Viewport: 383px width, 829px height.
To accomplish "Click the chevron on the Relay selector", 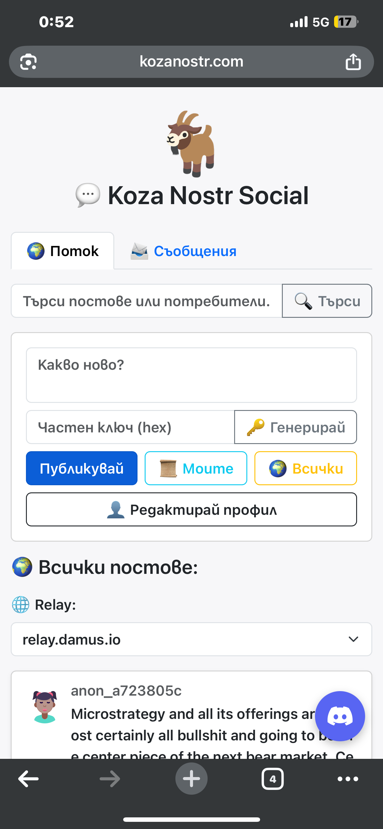I will click(353, 639).
